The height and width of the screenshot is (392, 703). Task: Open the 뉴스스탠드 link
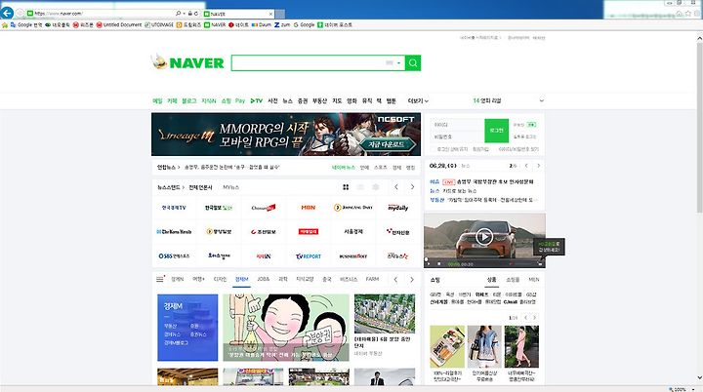click(x=170, y=187)
